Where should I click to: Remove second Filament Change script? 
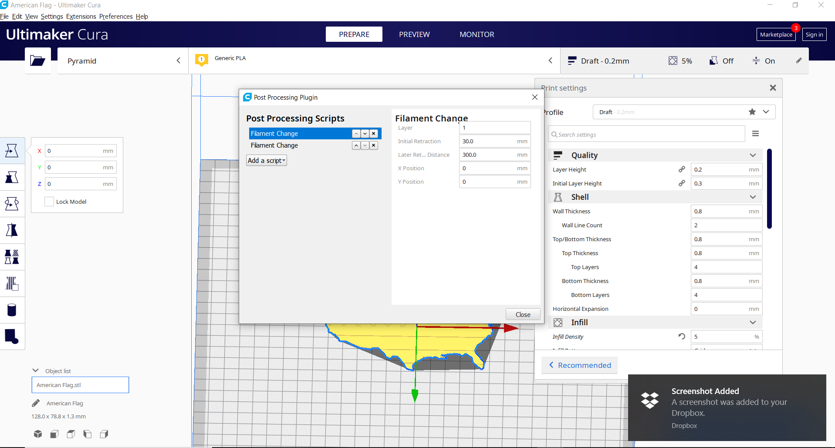pyautogui.click(x=374, y=145)
